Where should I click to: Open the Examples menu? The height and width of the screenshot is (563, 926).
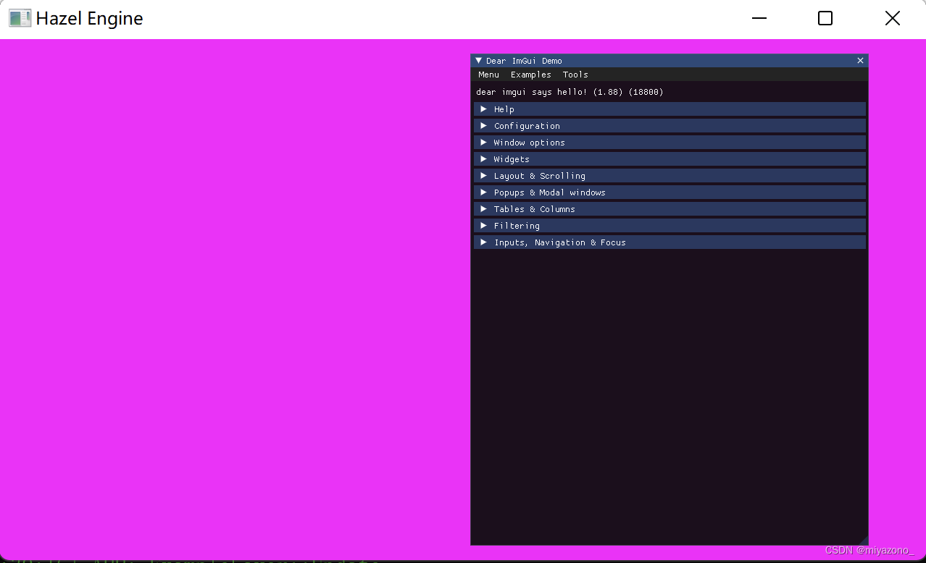pos(530,75)
